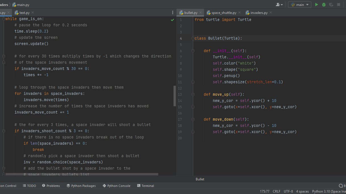346x194 pixels.
Task: Open the Python Packages tool window
Action: coord(81,186)
